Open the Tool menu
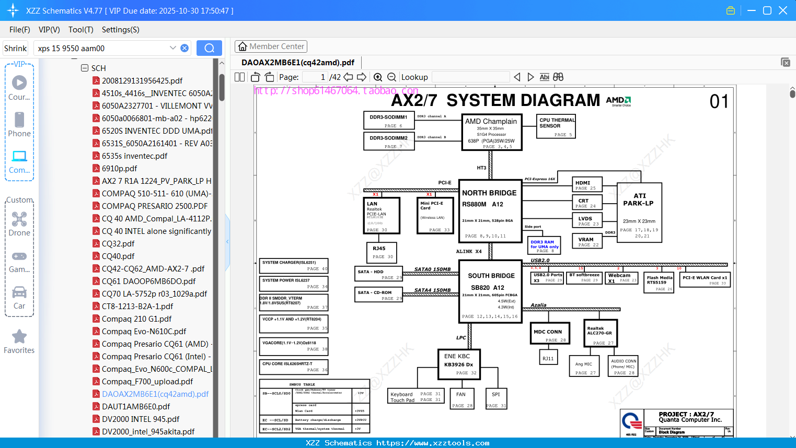 [81, 30]
